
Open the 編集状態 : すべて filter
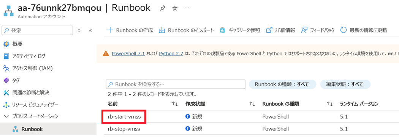(x=345, y=84)
